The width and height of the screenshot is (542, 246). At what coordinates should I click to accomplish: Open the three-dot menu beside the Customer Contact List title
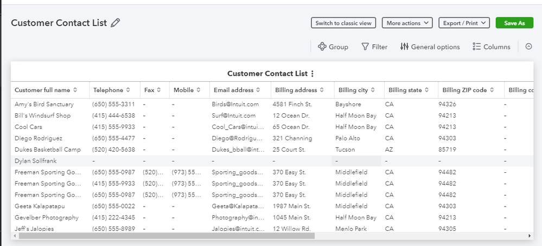pos(312,74)
